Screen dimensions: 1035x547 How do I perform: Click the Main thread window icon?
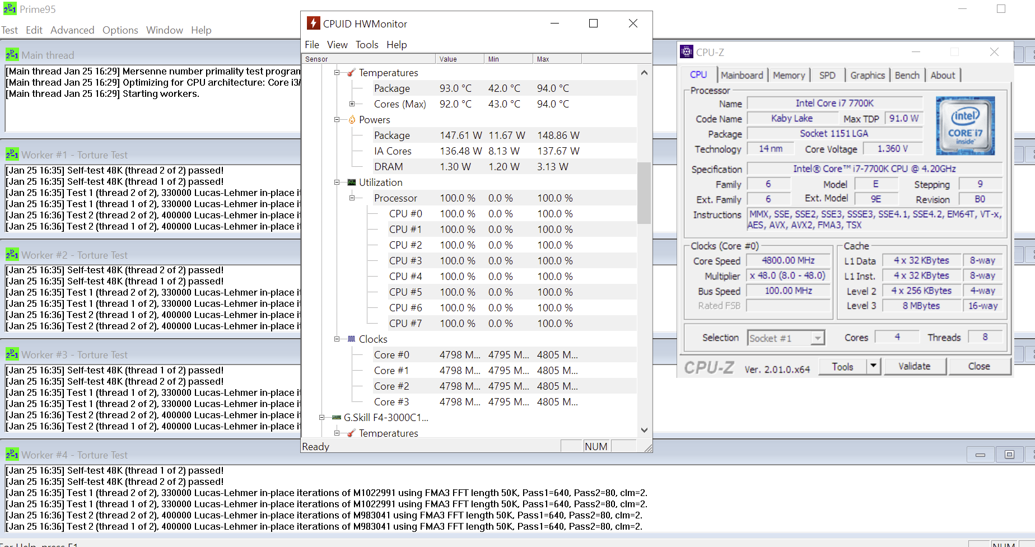click(12, 55)
